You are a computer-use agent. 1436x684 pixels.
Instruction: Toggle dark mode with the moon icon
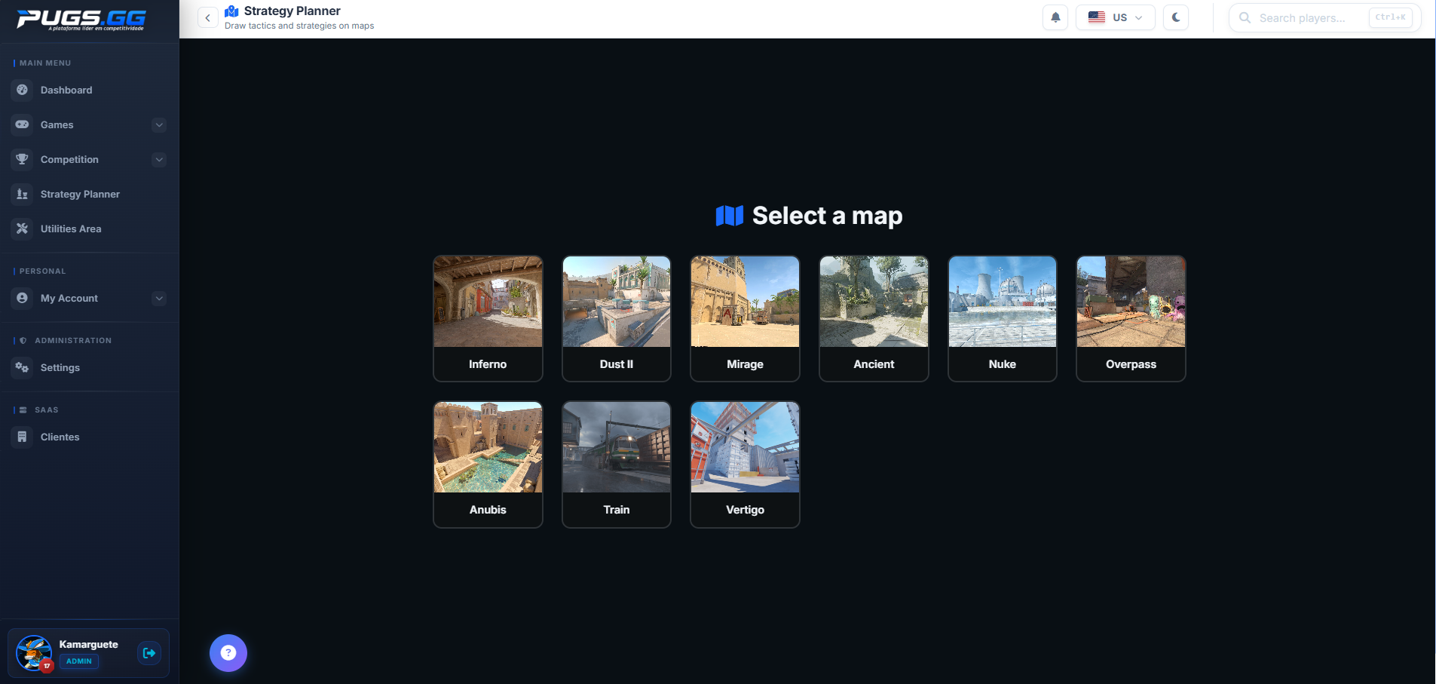pyautogui.click(x=1176, y=17)
